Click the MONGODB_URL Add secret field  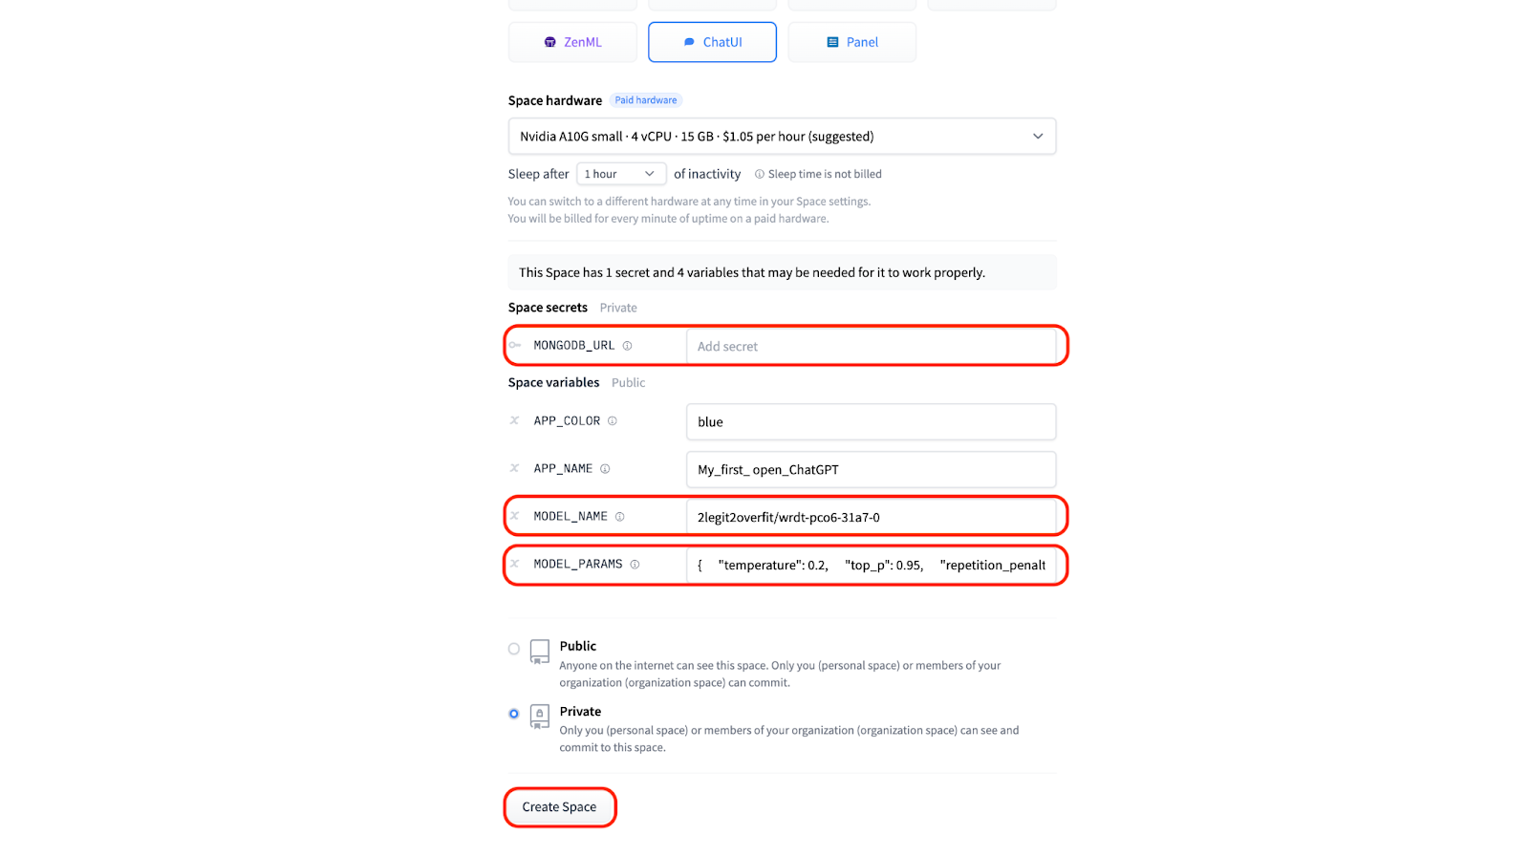click(x=870, y=346)
